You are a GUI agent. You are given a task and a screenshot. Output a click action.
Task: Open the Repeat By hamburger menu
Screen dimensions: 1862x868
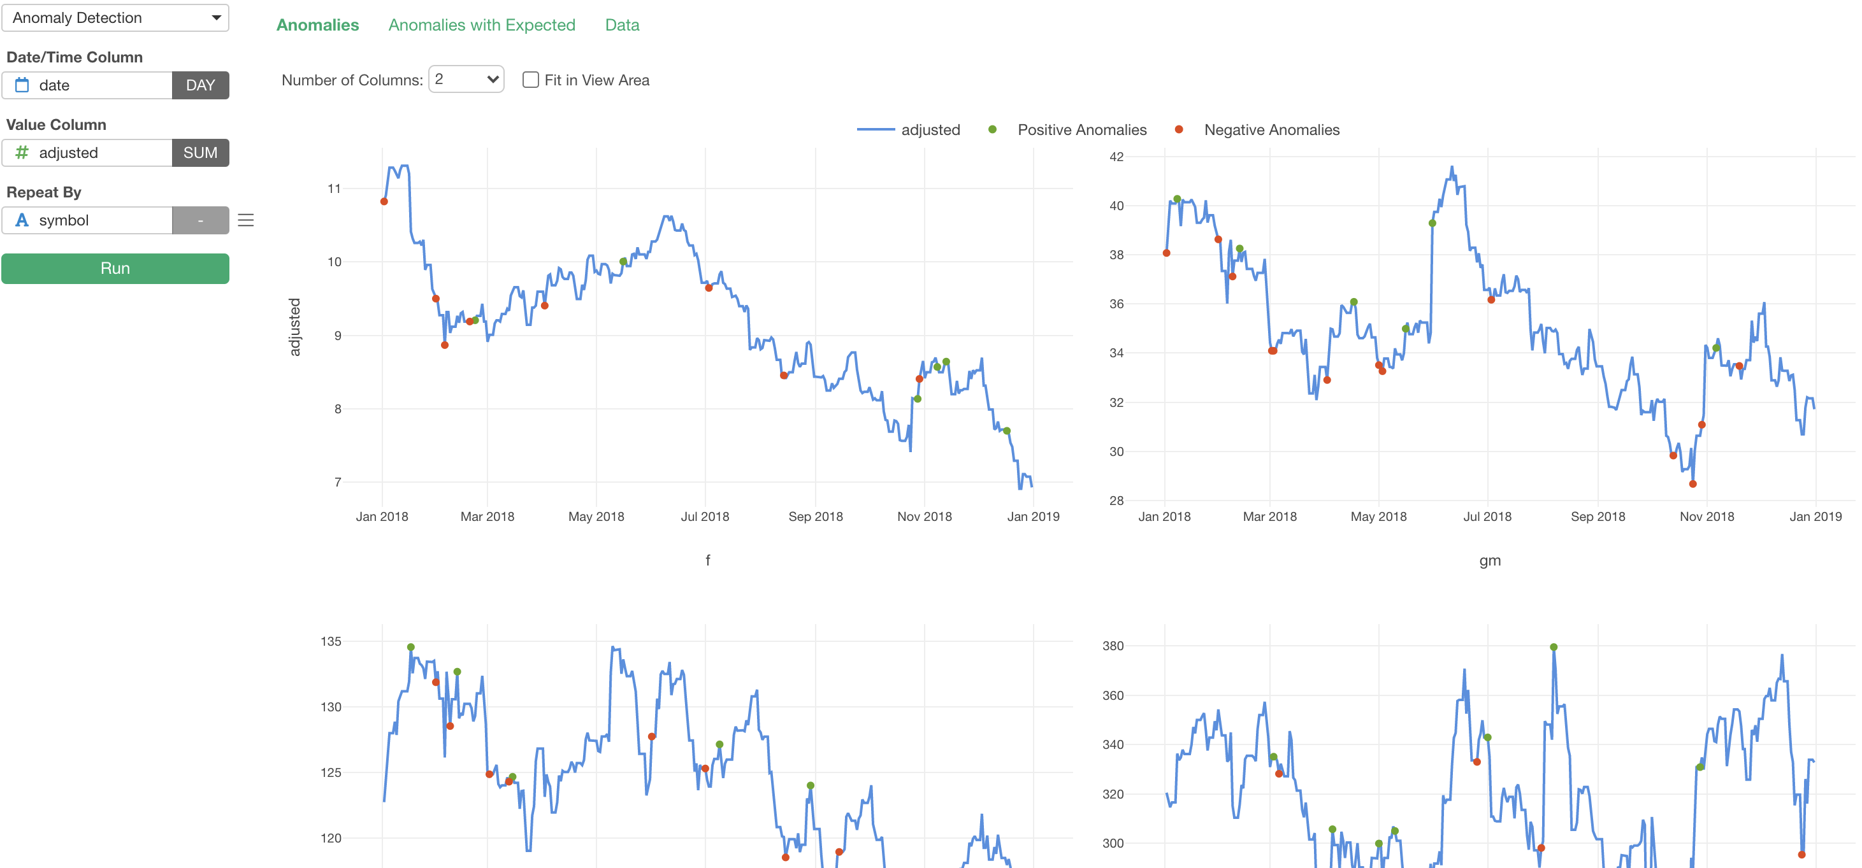[x=246, y=220]
